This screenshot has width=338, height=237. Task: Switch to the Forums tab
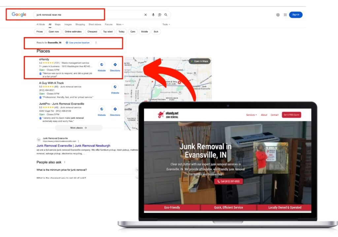[109, 24]
